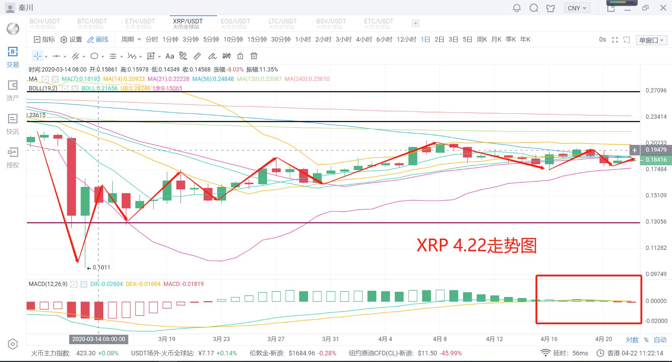Open the 资产 (assets) sidebar section
Viewport: 672px width, 362px height.
coord(13,91)
